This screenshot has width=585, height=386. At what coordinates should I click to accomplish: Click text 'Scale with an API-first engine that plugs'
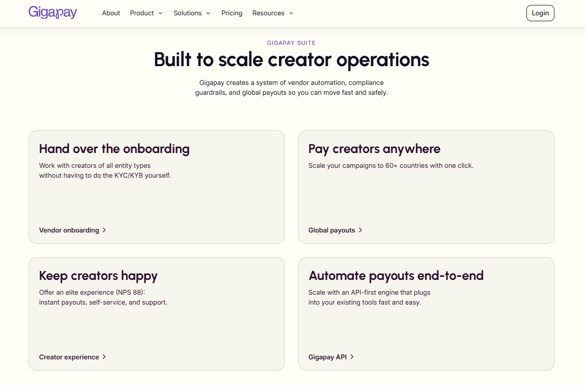tap(369, 292)
